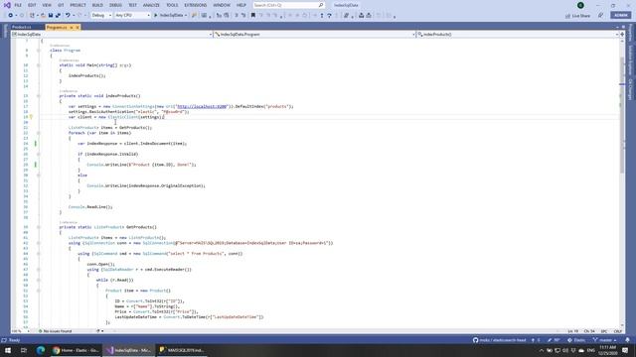Collapse the Main method region
Screen dimensions: 636x357
39,65
